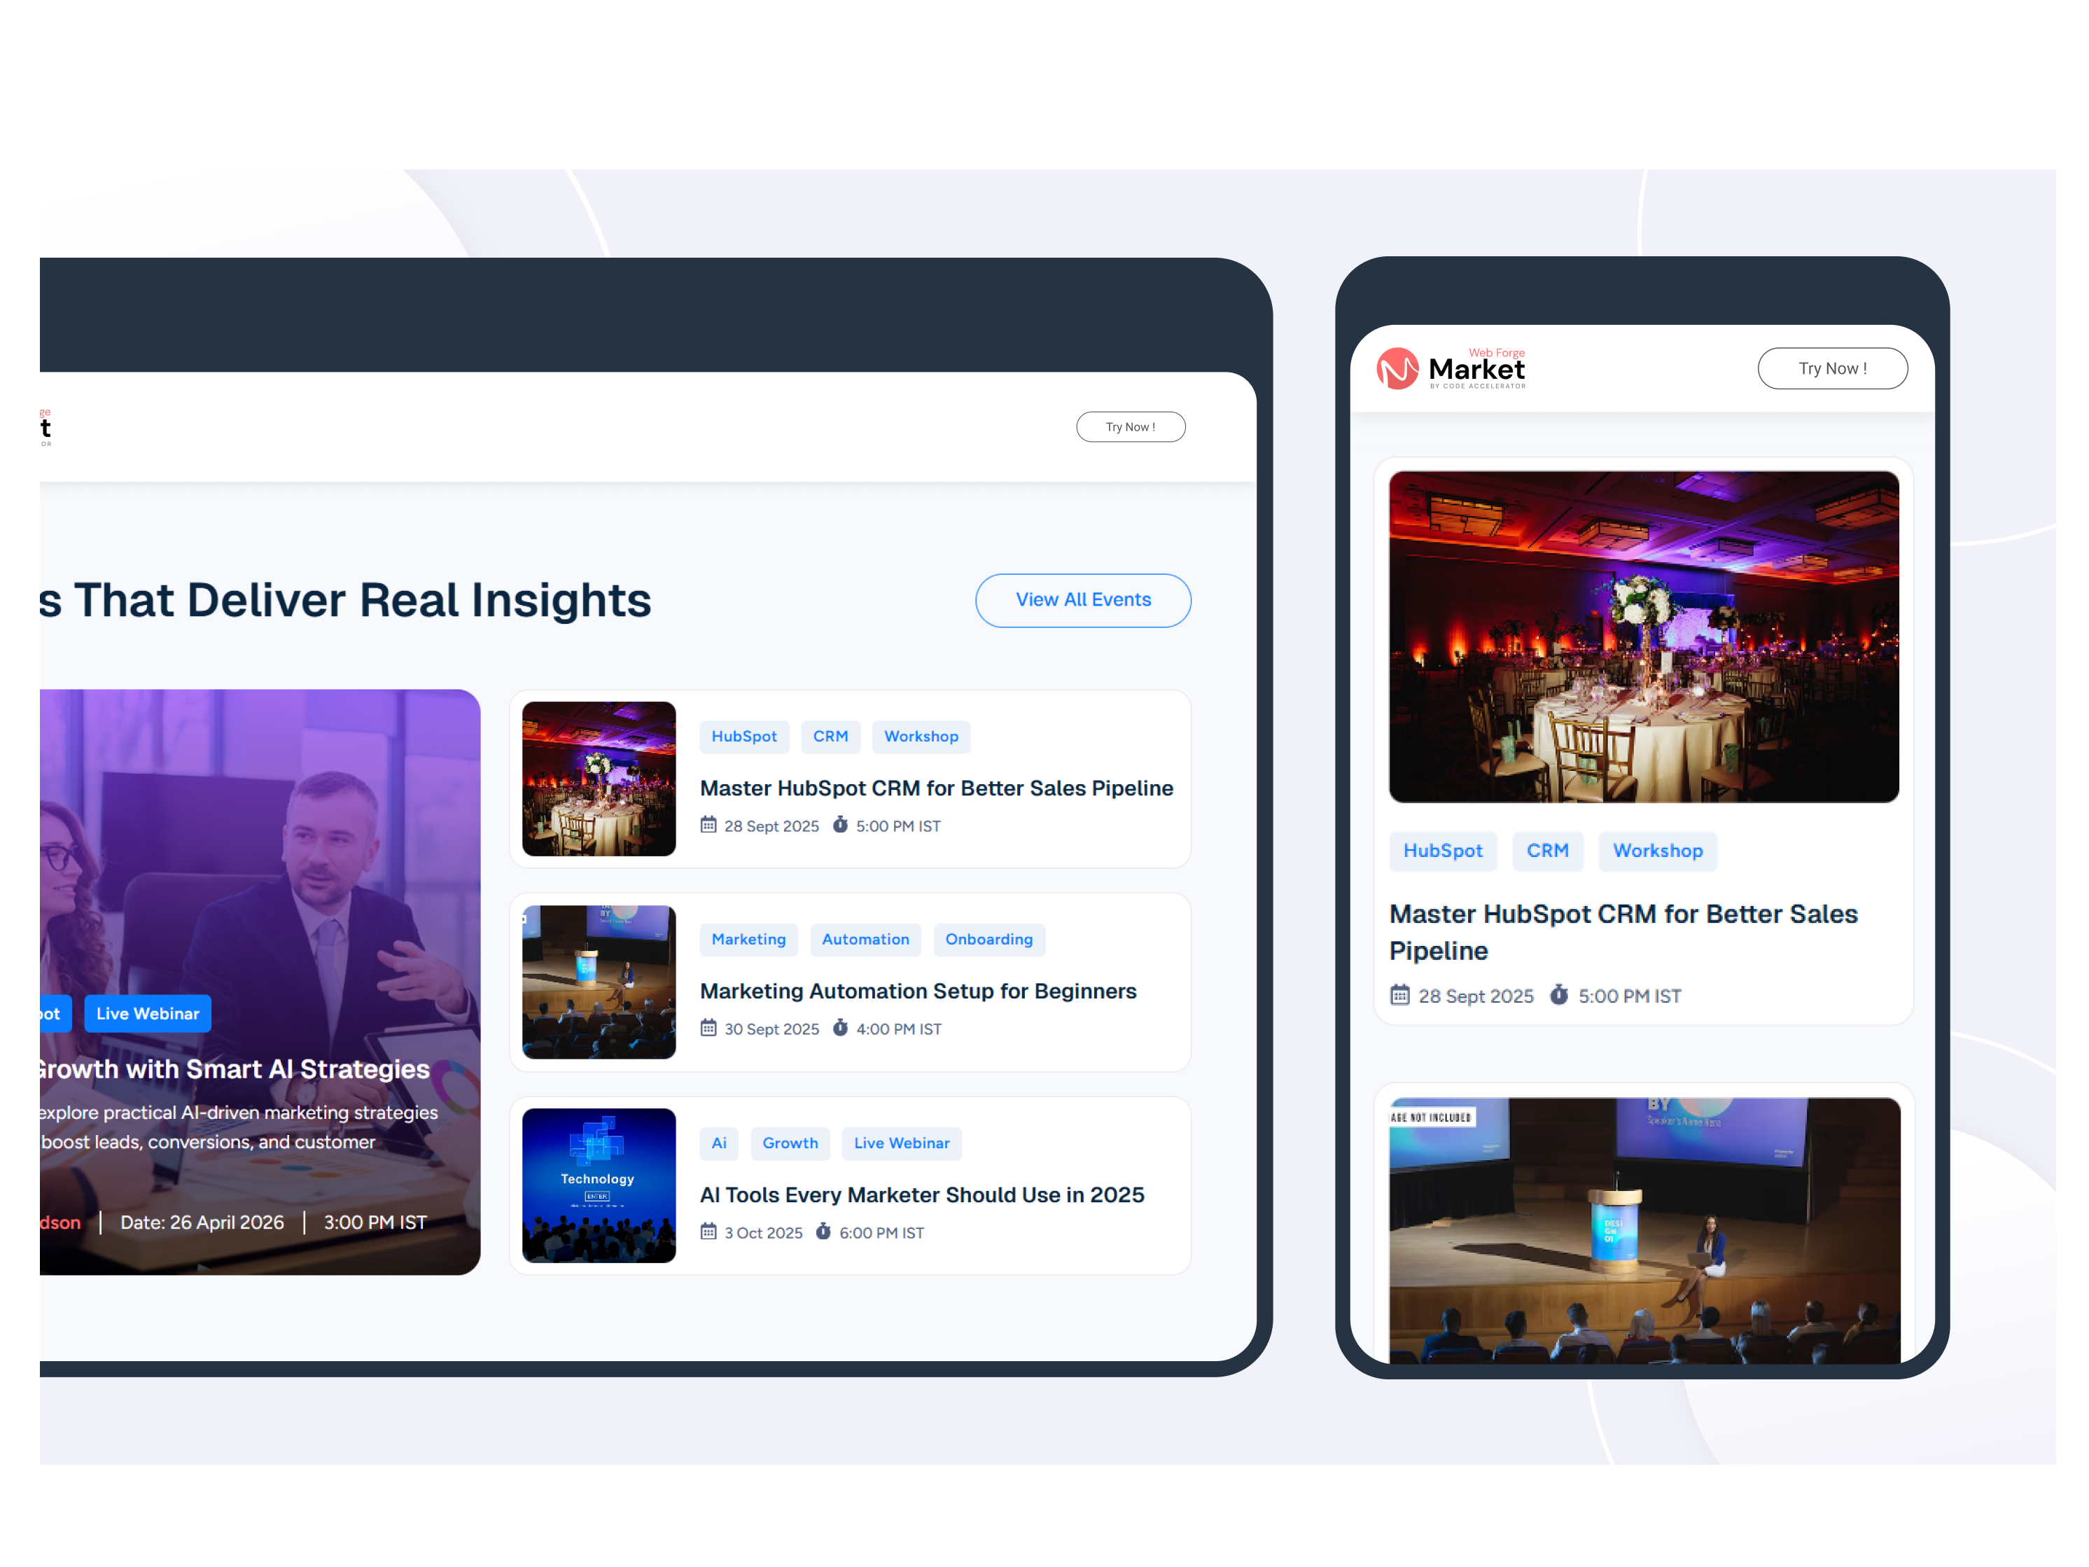The image size is (2089, 1567).
Task: Click stopwatch icon beside 5:00 PM IST desktop
Action: [x=841, y=826]
